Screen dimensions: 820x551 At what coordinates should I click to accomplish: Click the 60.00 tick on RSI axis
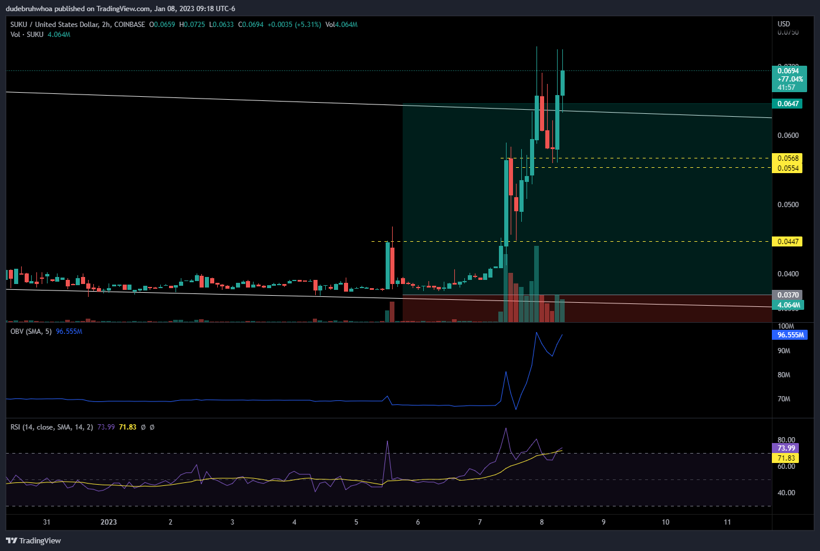point(786,467)
